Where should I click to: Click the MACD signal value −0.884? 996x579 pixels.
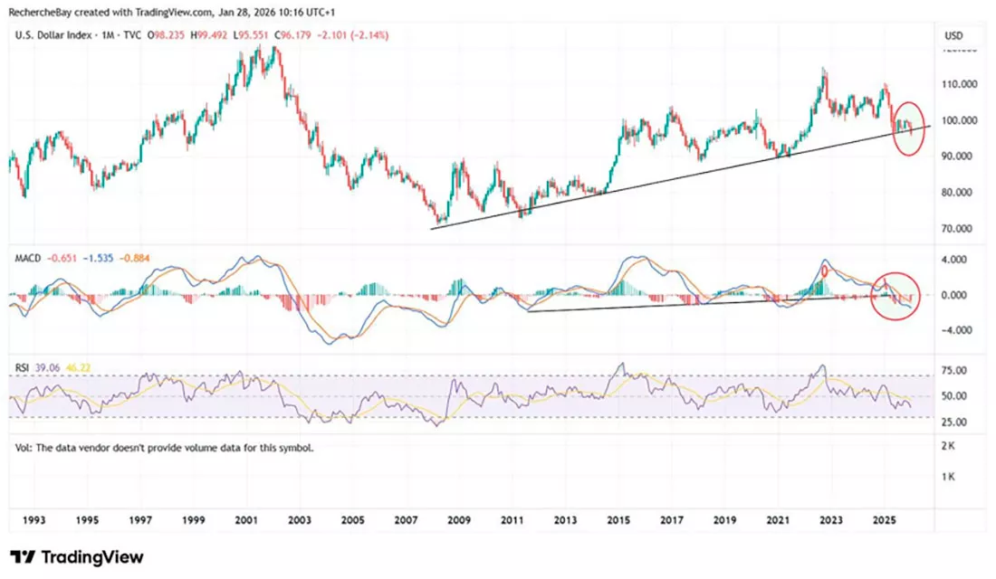point(134,259)
